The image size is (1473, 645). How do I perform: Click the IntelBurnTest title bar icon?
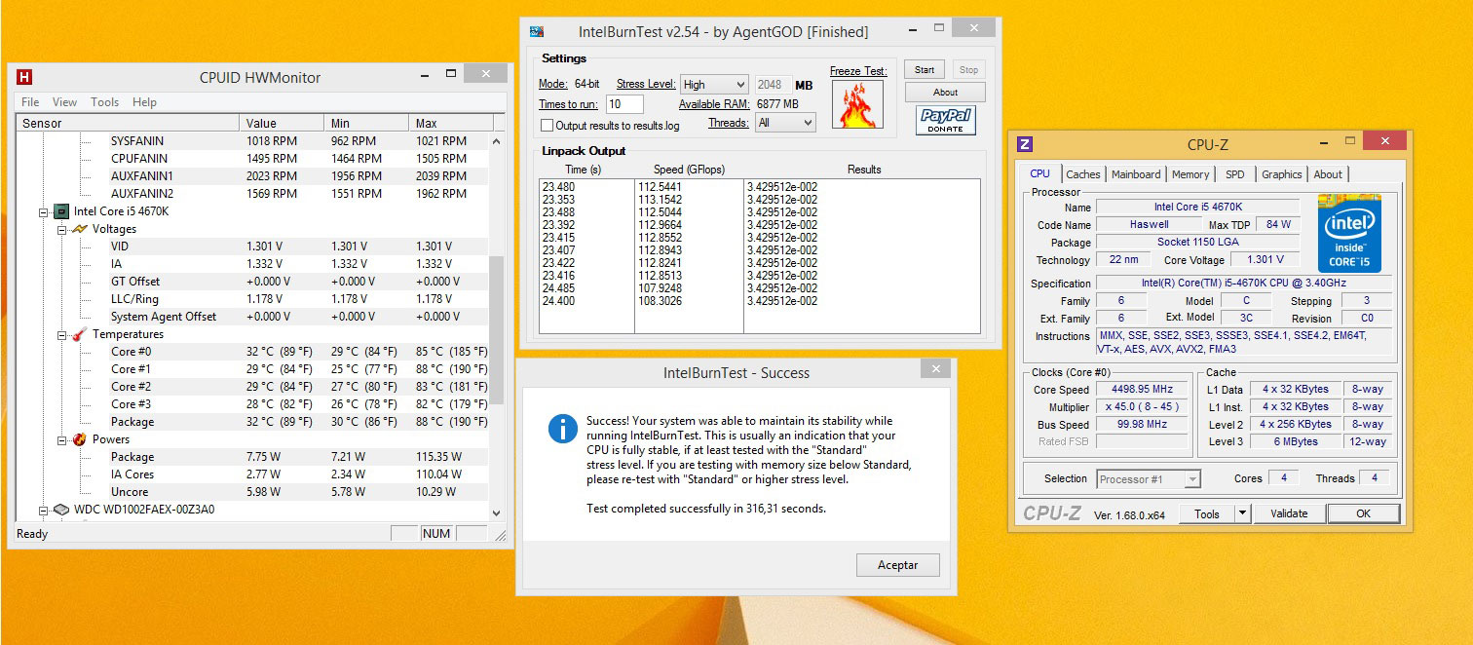536,31
